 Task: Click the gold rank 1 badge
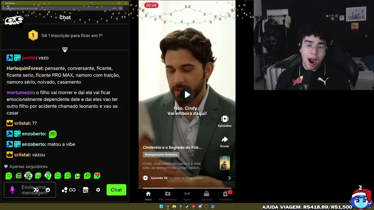coord(33,36)
